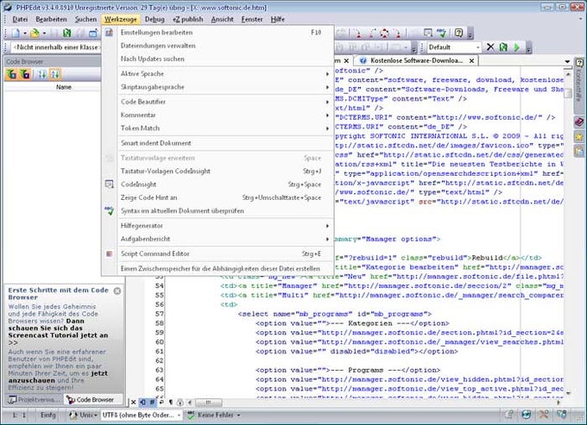Choose Einstellungen bearbeiten menu entry
The width and height of the screenshot is (587, 425).
tap(218, 33)
